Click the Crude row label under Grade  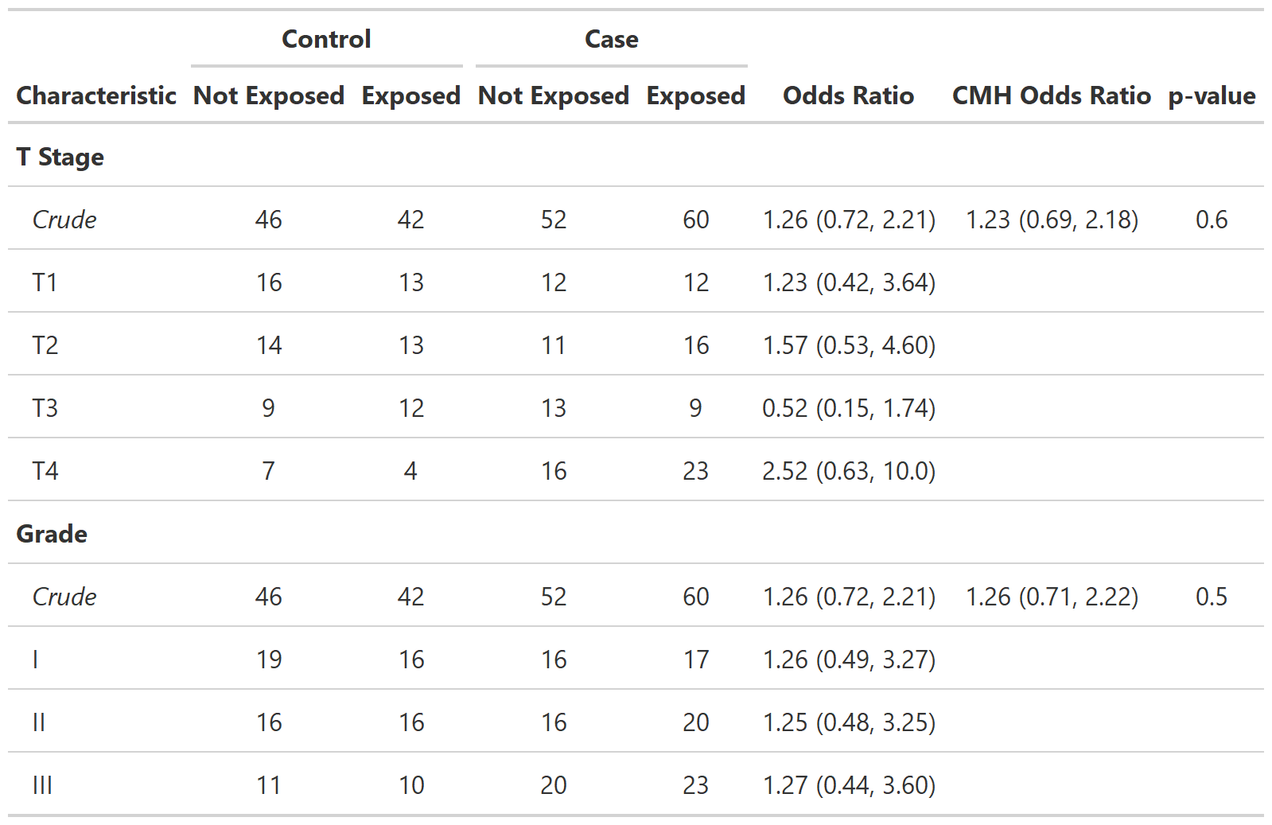point(64,597)
